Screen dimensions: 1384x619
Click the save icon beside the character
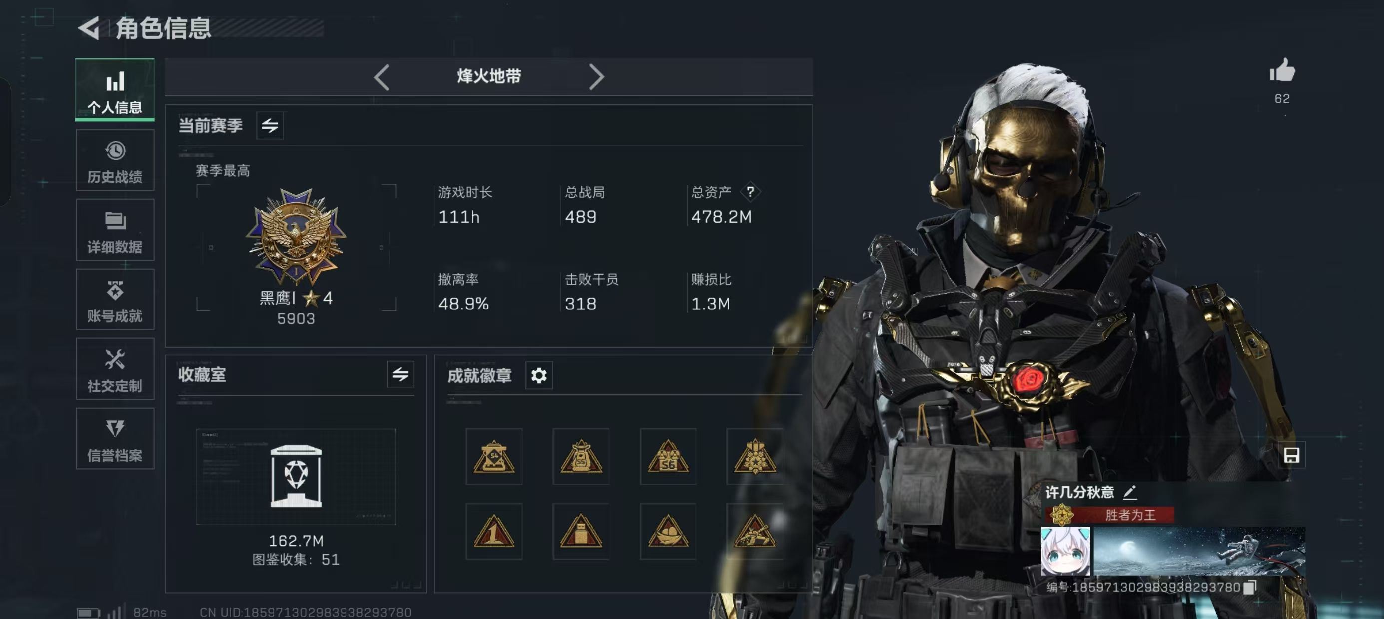pyautogui.click(x=1291, y=455)
